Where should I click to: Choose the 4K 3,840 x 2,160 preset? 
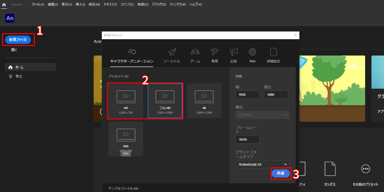(x=204, y=100)
